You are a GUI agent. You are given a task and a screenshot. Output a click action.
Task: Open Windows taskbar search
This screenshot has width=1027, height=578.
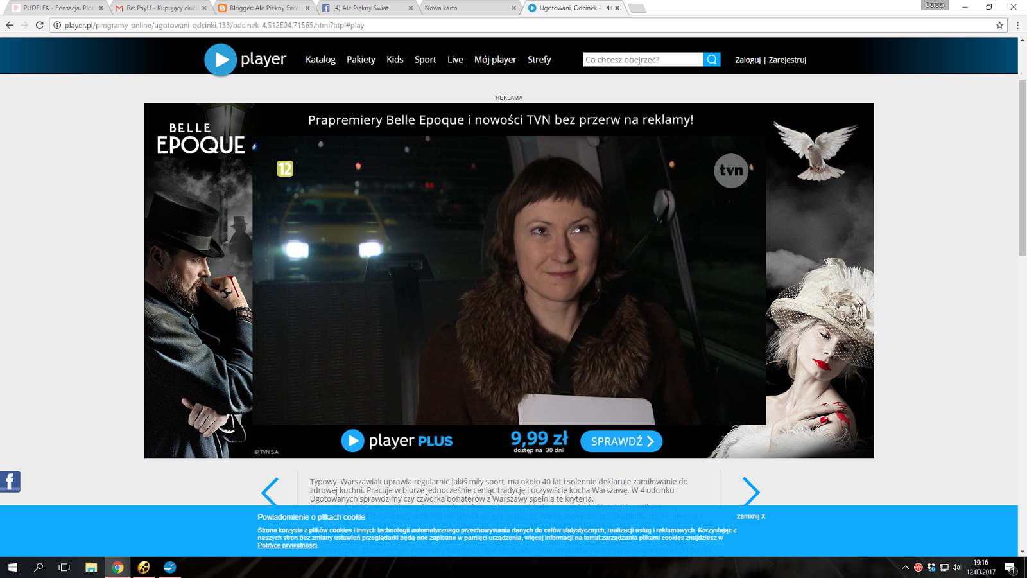(39, 567)
